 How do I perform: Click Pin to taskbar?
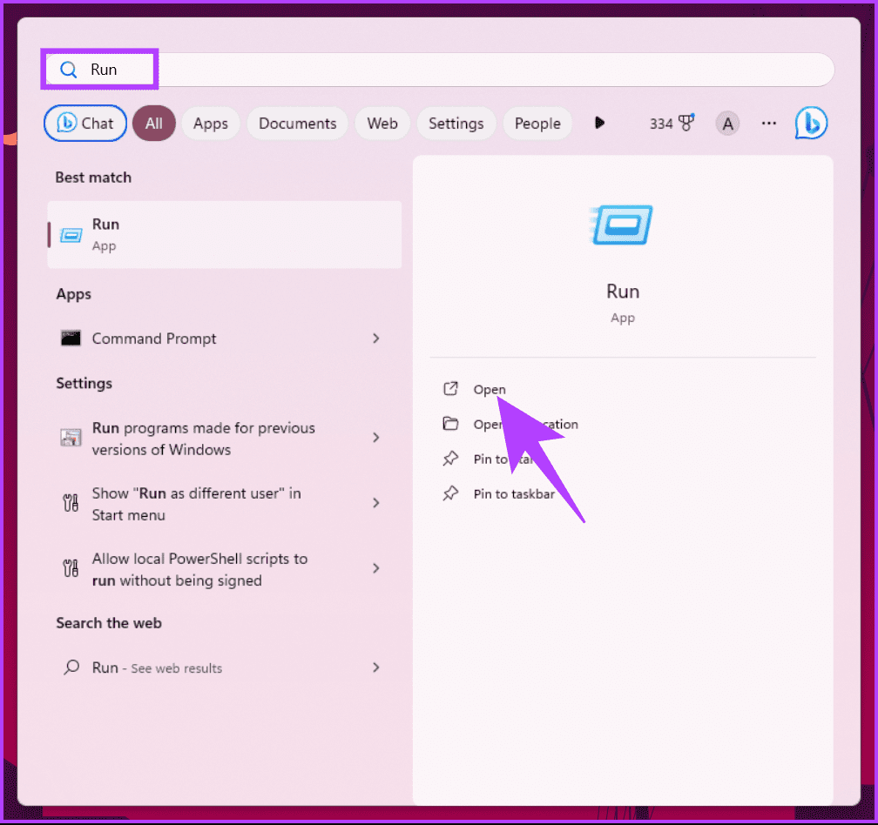click(513, 493)
